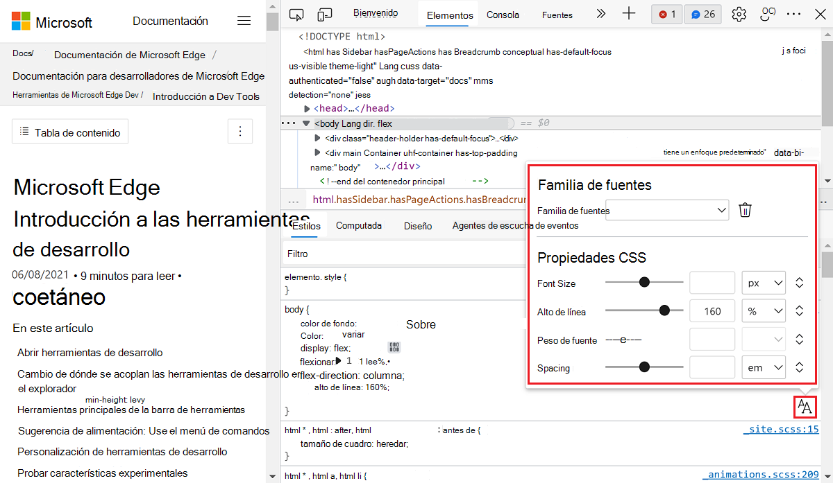
Task: Open the Issues panel showing 26 issues
Action: pos(702,14)
